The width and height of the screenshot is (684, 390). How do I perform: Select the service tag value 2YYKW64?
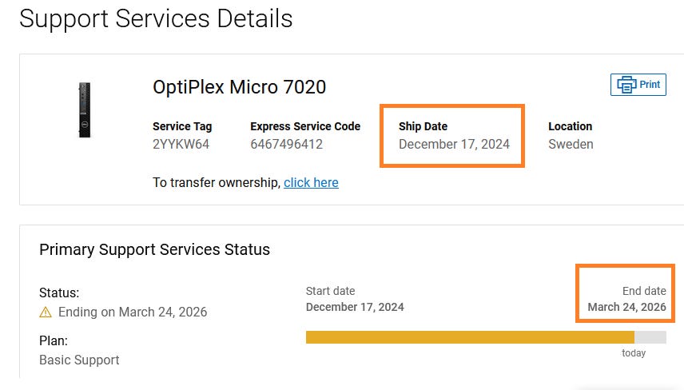pos(181,145)
